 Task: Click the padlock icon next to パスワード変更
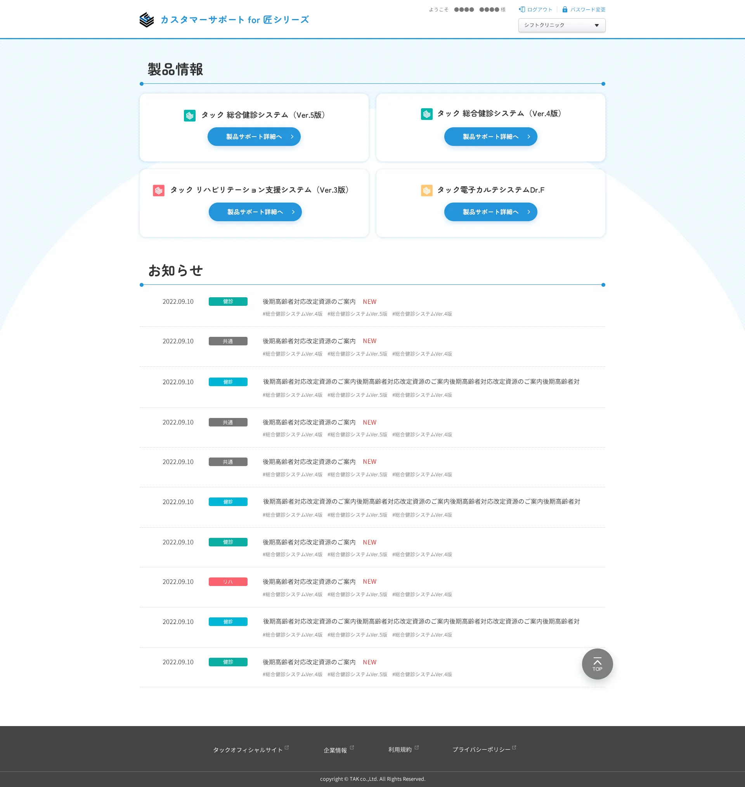pos(565,9)
